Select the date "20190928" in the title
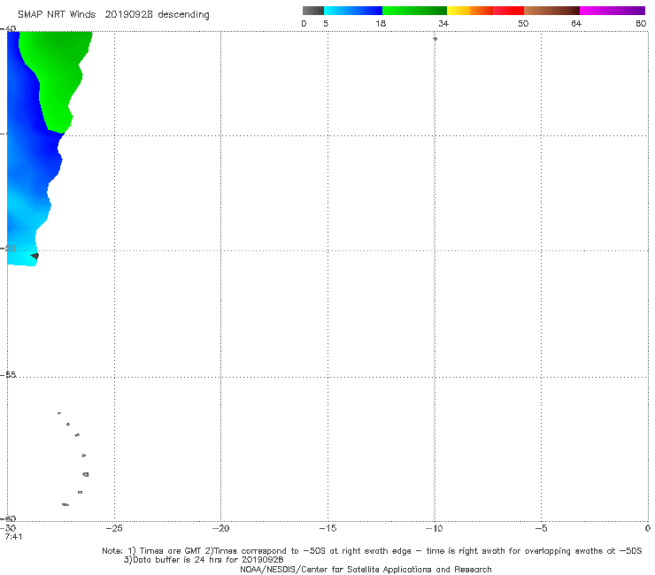 (x=128, y=14)
